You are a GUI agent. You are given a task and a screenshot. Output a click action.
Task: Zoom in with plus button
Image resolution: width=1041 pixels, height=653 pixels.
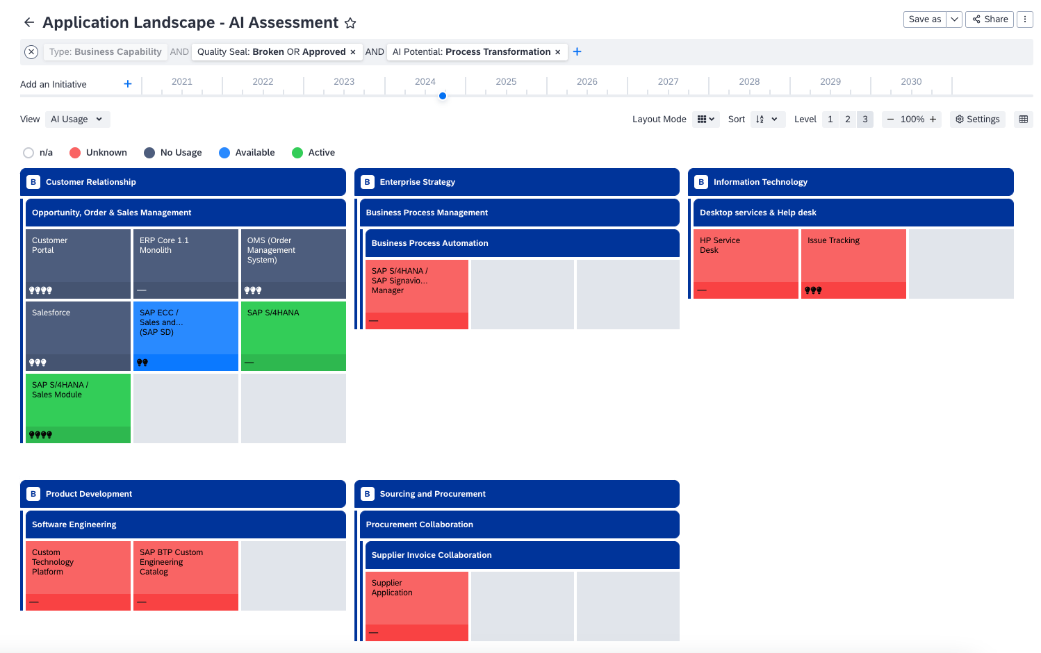pos(933,119)
